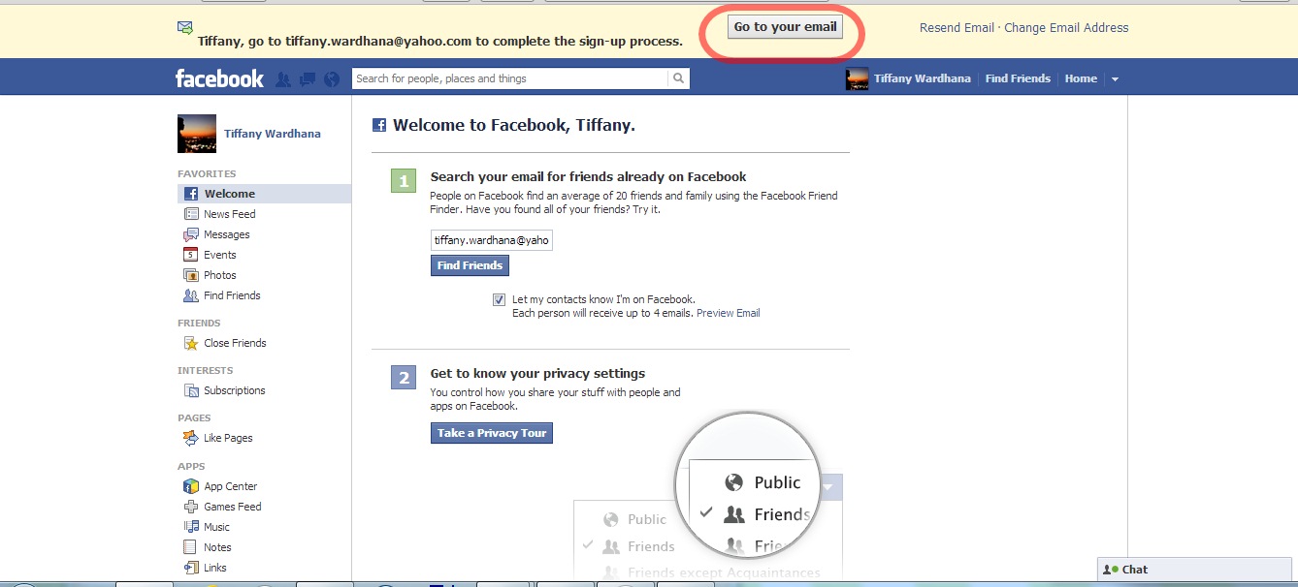This screenshot has width=1298, height=587.
Task: Click the Notes icon in the sidebar
Action: (191, 547)
